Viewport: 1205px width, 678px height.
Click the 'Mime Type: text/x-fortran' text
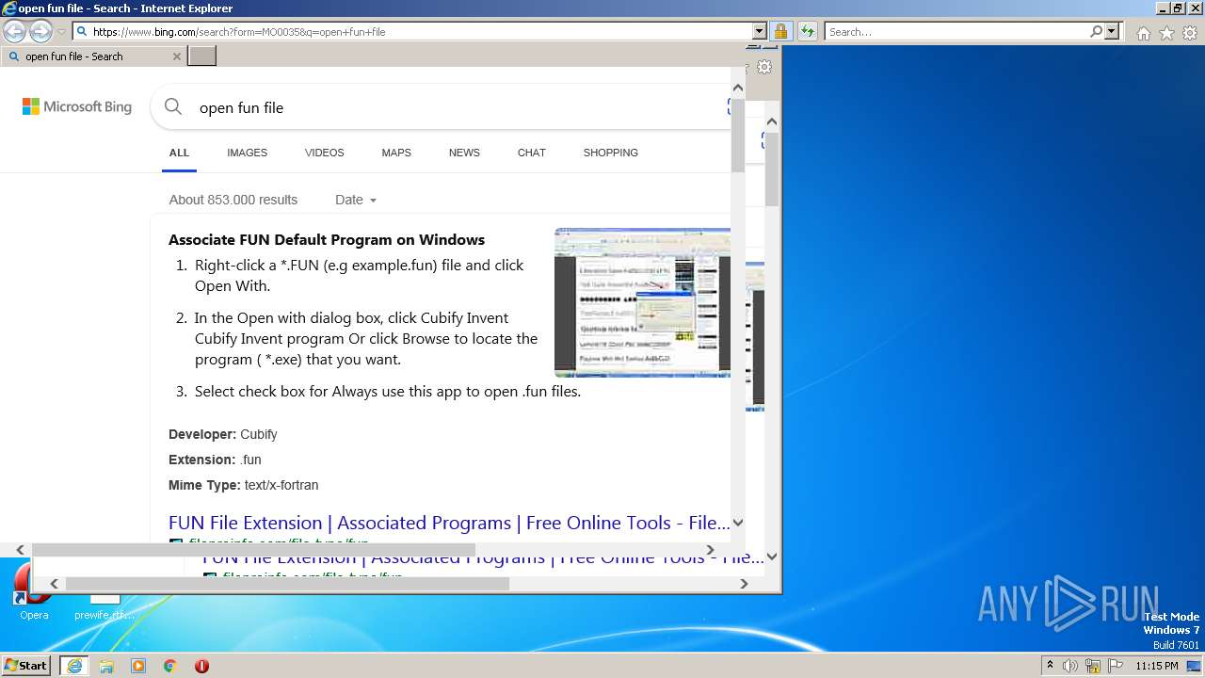coord(243,485)
